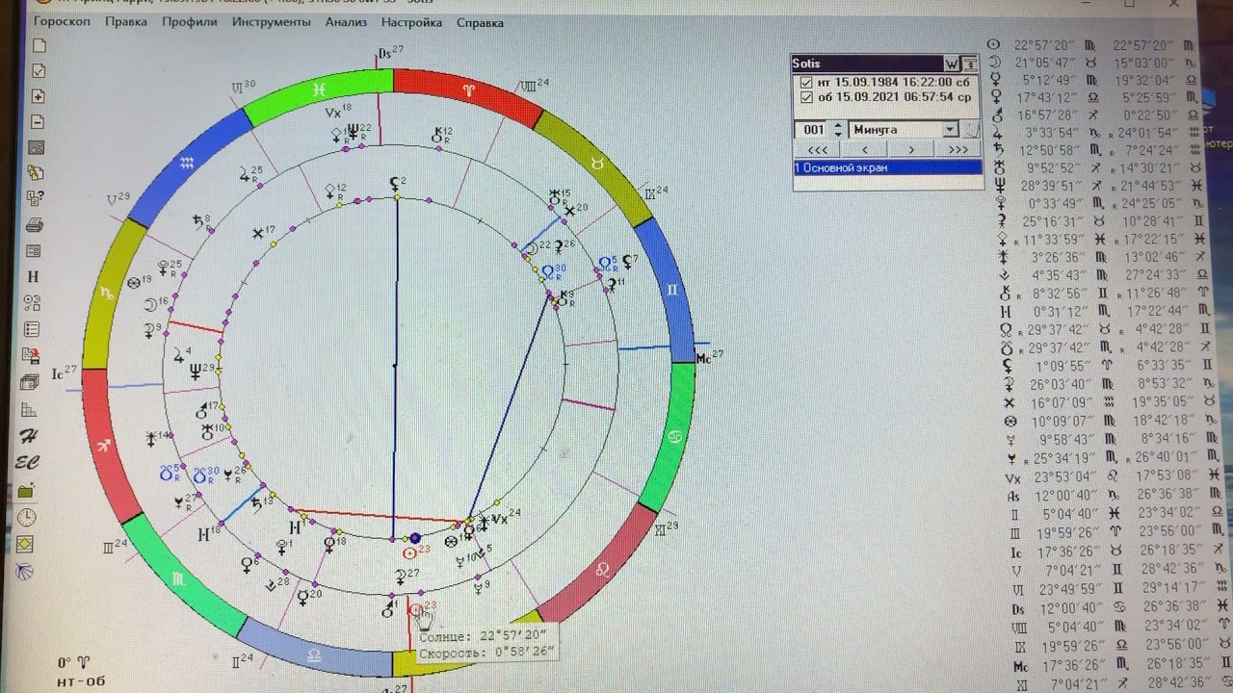Open the Минута time unit dropdown
This screenshot has height=693, width=1233.
pyautogui.click(x=951, y=129)
